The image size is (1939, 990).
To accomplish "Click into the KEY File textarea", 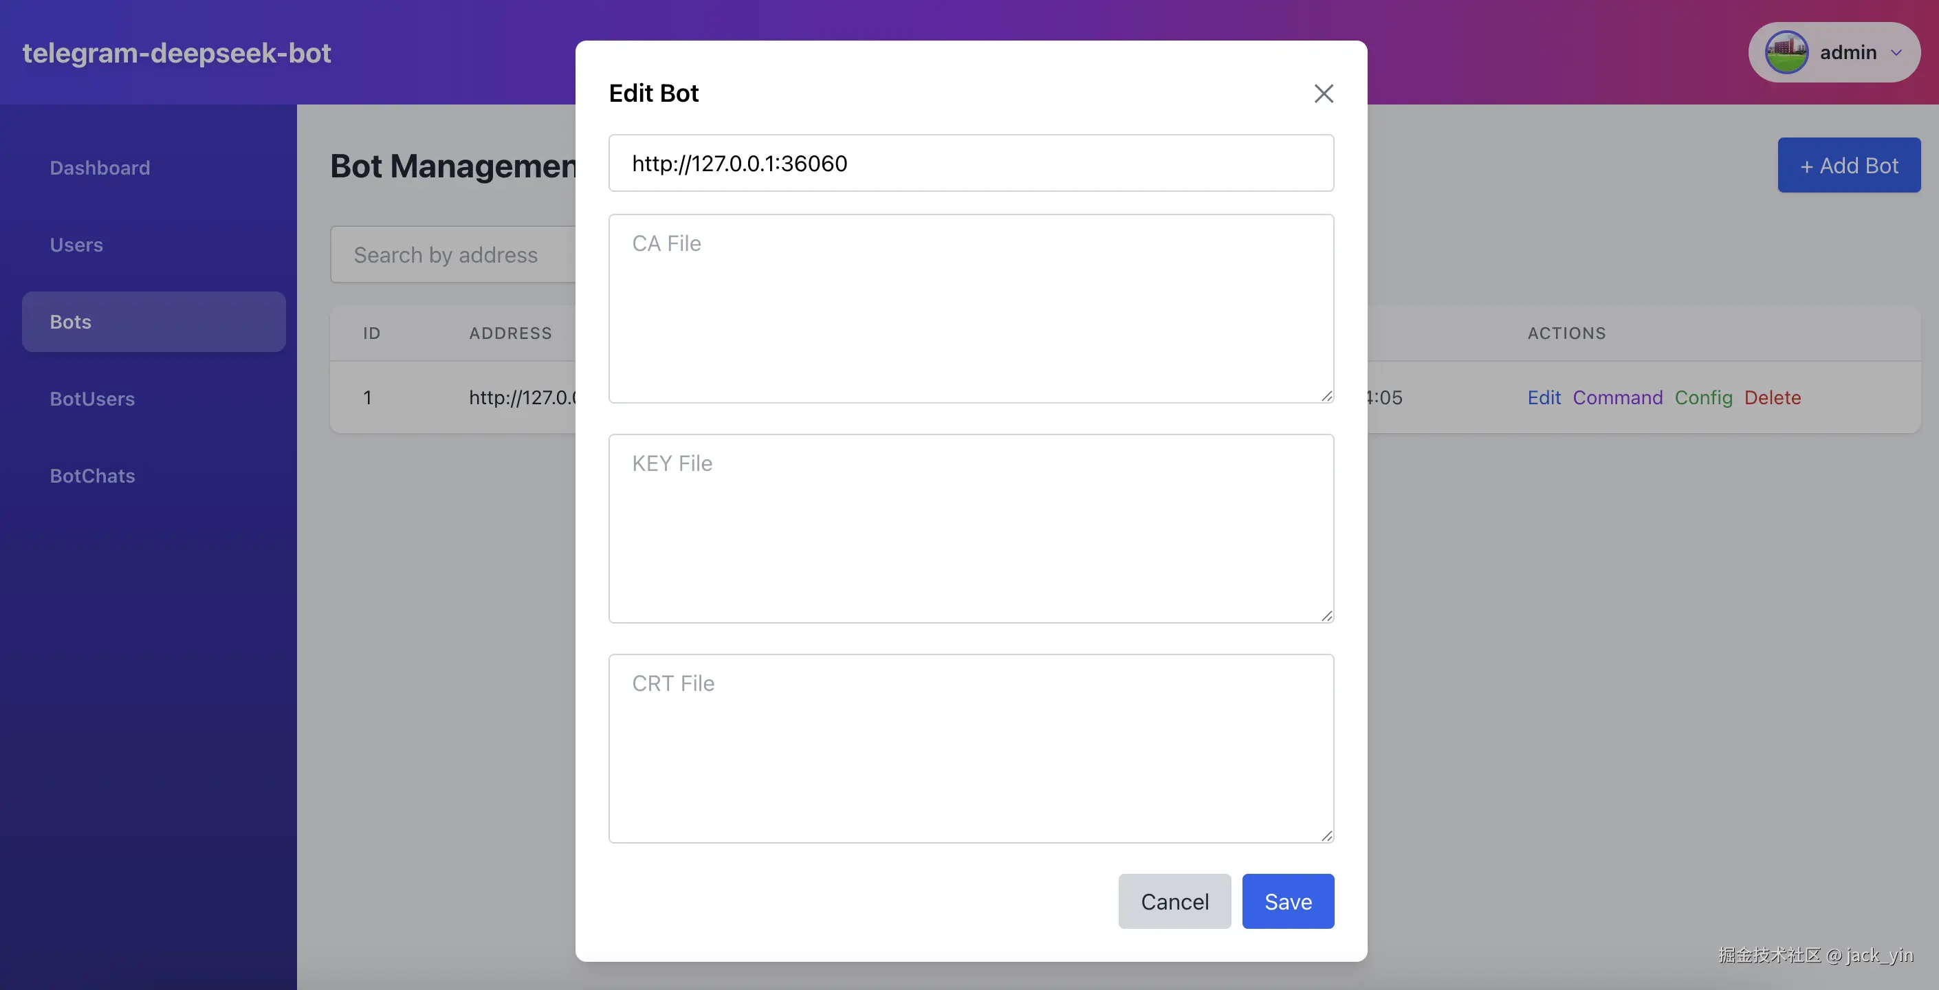I will tap(970, 529).
